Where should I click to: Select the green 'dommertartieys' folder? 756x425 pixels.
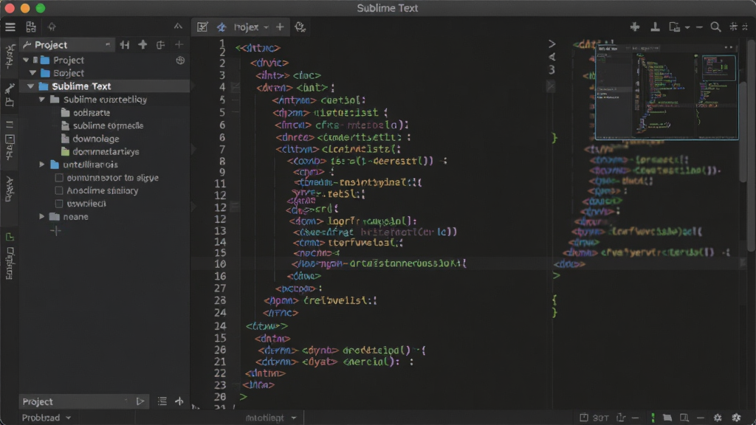[106, 152]
